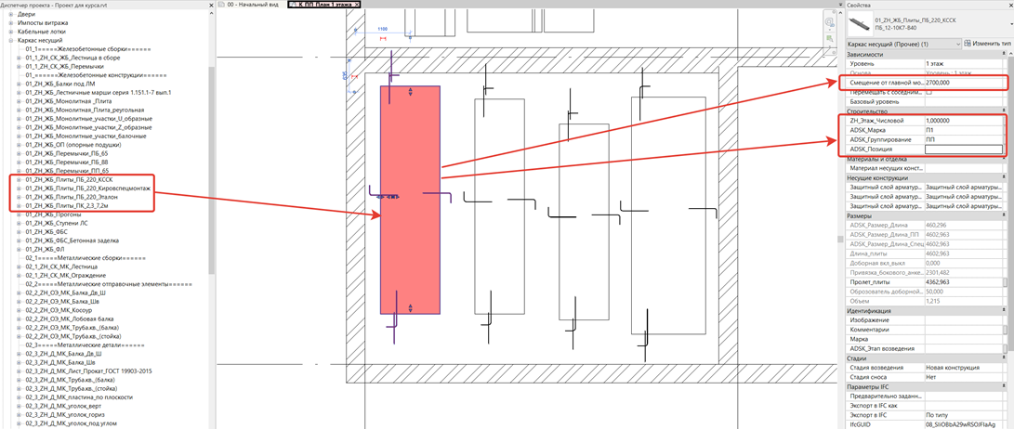Expand 01_1_ZH_СК_ЖБ_Лестница в сборе node
The image size is (1014, 429).
click(x=20, y=58)
